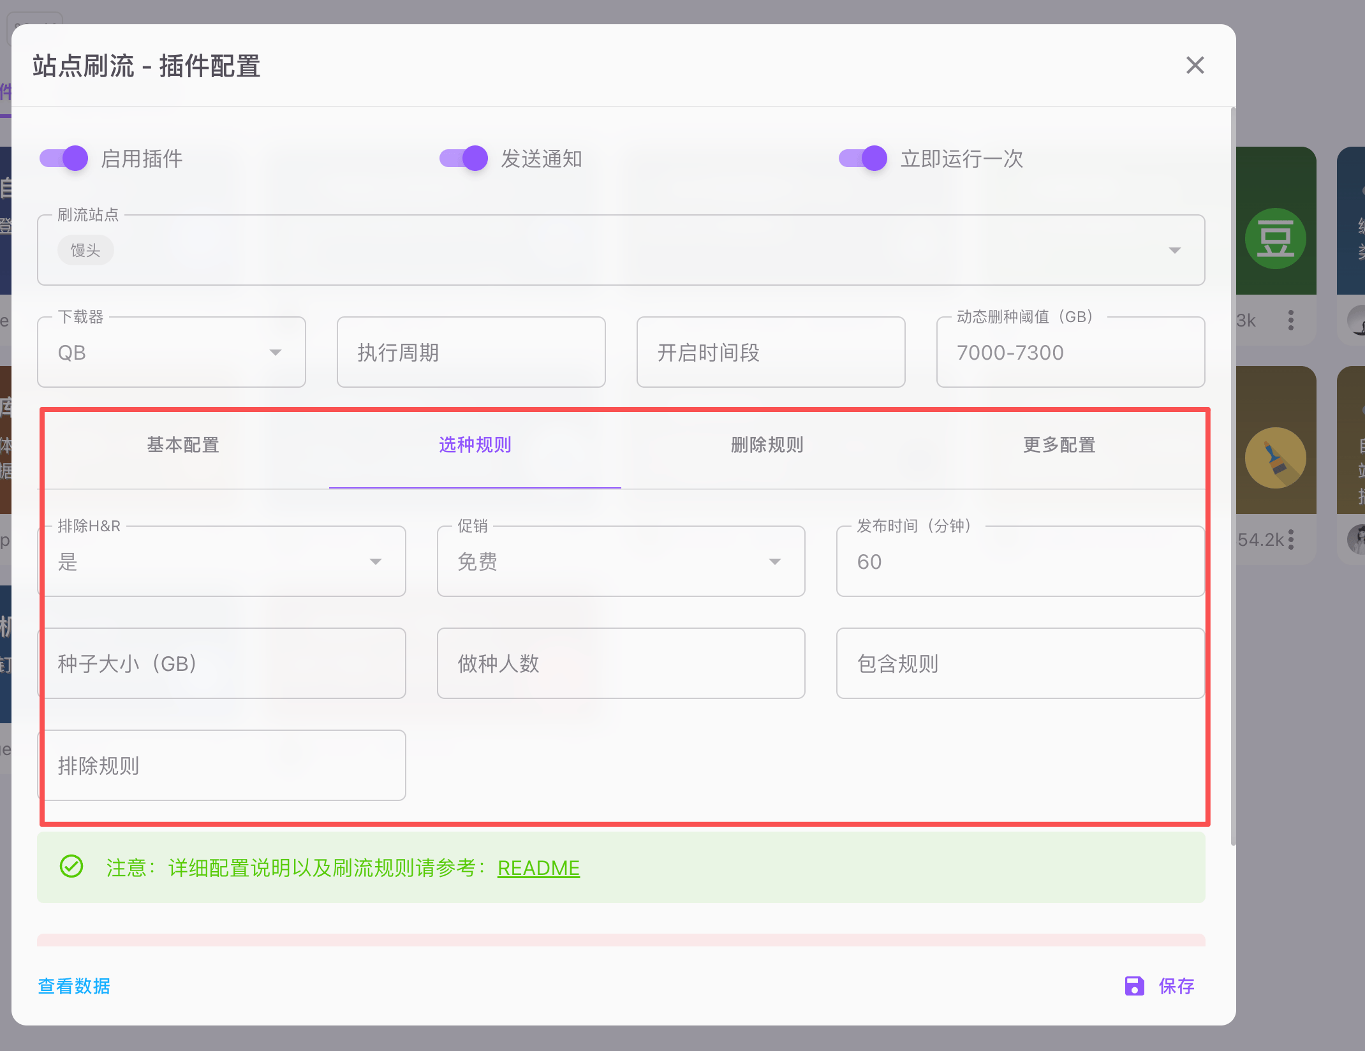
Task: Click the green 豆 plugin icon
Action: [1275, 239]
